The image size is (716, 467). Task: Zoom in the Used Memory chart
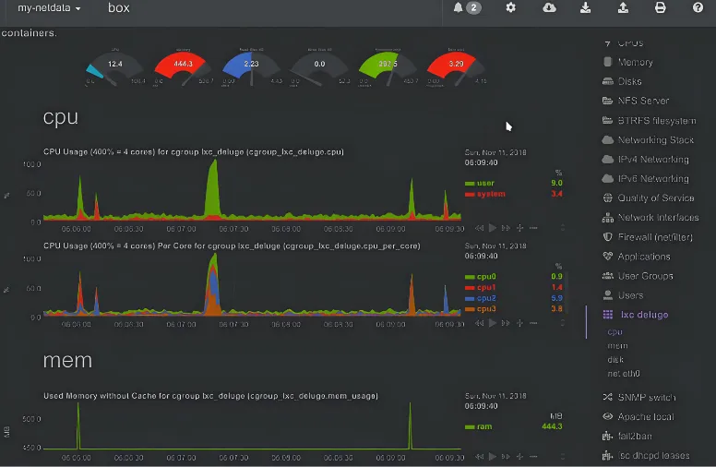519,456
